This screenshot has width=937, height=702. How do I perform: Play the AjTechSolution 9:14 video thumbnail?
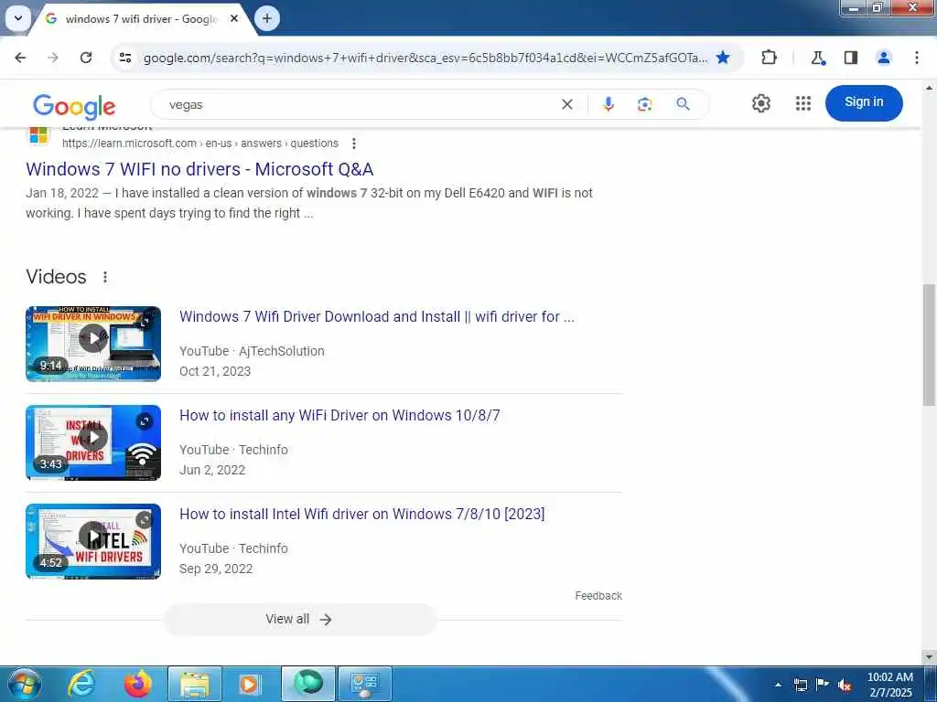coord(93,344)
